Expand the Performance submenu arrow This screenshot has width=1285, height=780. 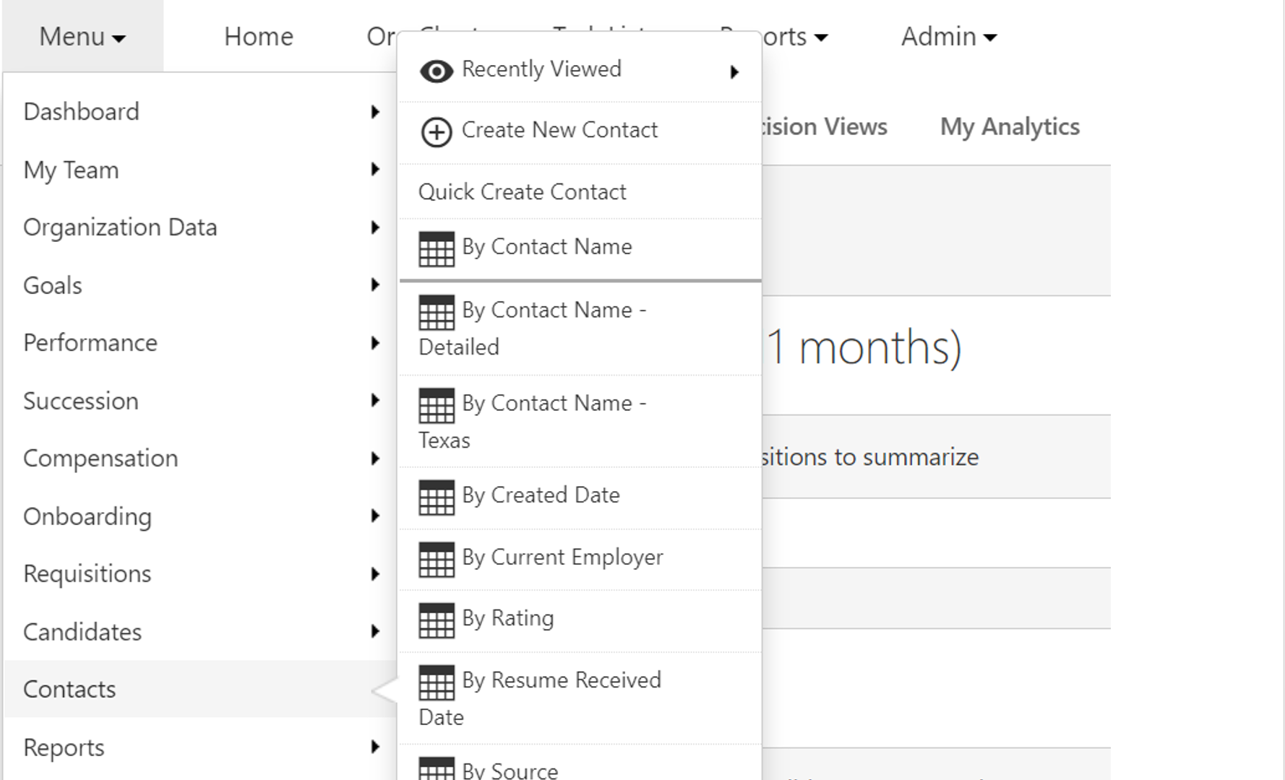click(x=375, y=343)
